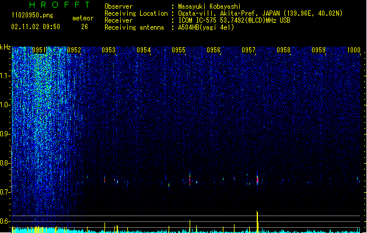Click the 0956 time marker
This screenshot has width=367, height=233.
214,50
